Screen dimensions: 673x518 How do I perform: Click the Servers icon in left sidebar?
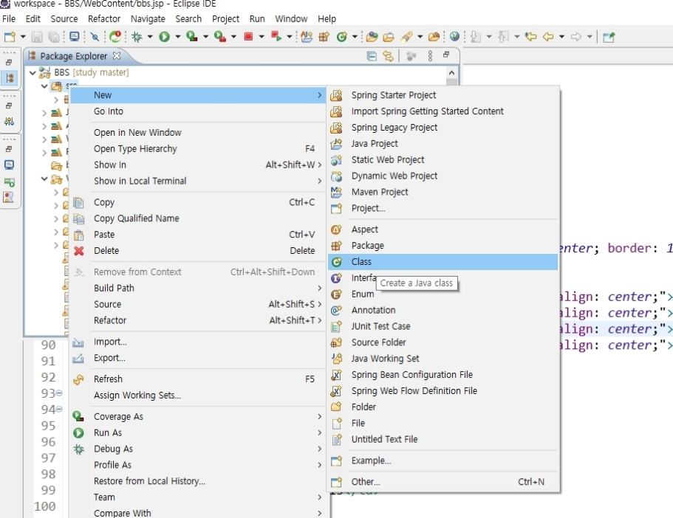point(9,182)
